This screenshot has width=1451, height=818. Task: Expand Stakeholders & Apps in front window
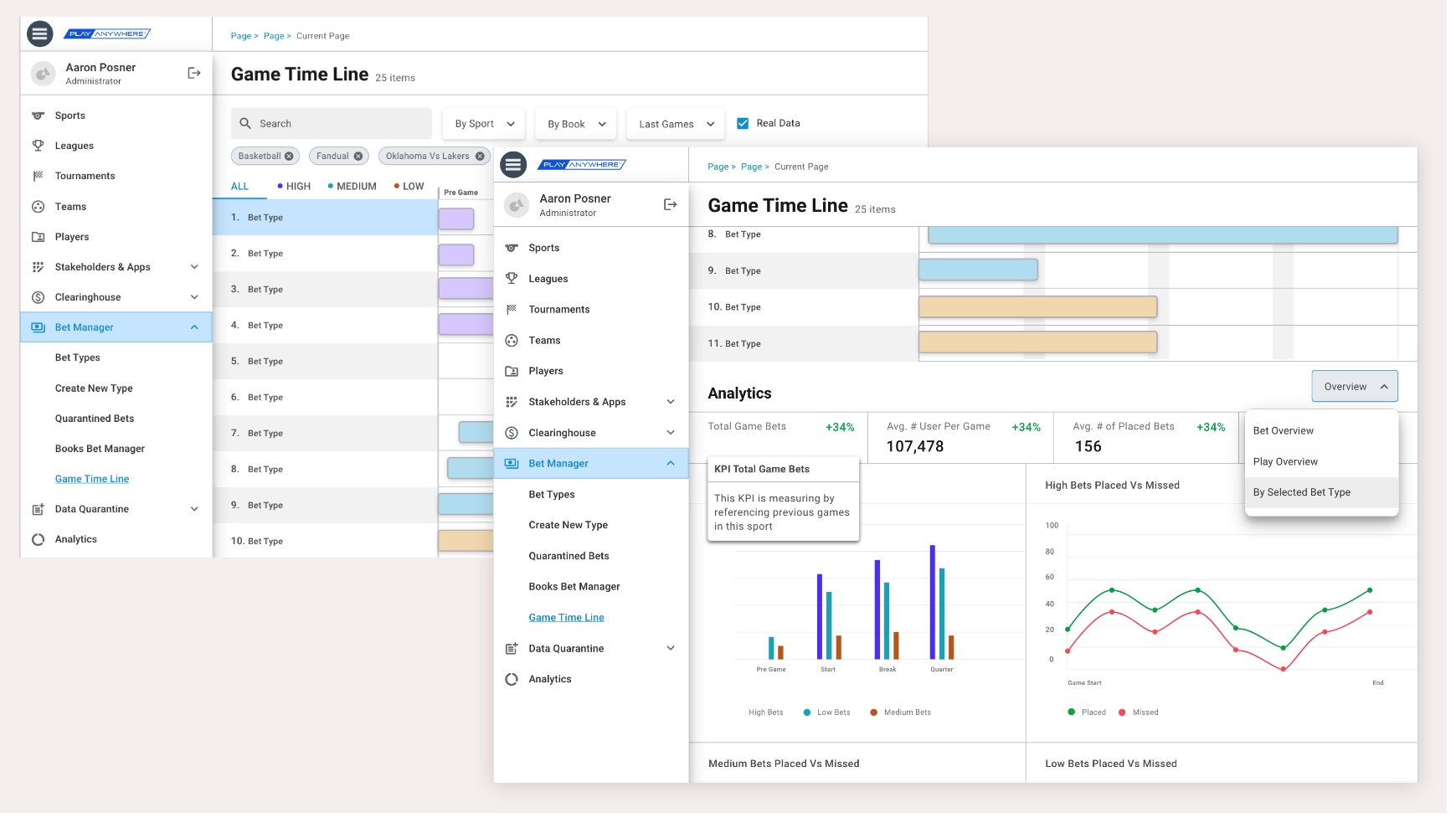(x=671, y=403)
